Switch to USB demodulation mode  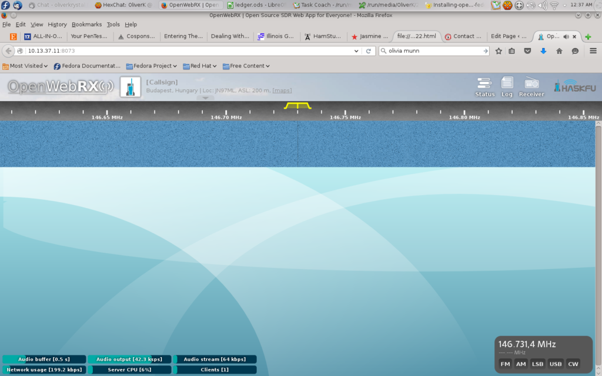click(x=555, y=364)
